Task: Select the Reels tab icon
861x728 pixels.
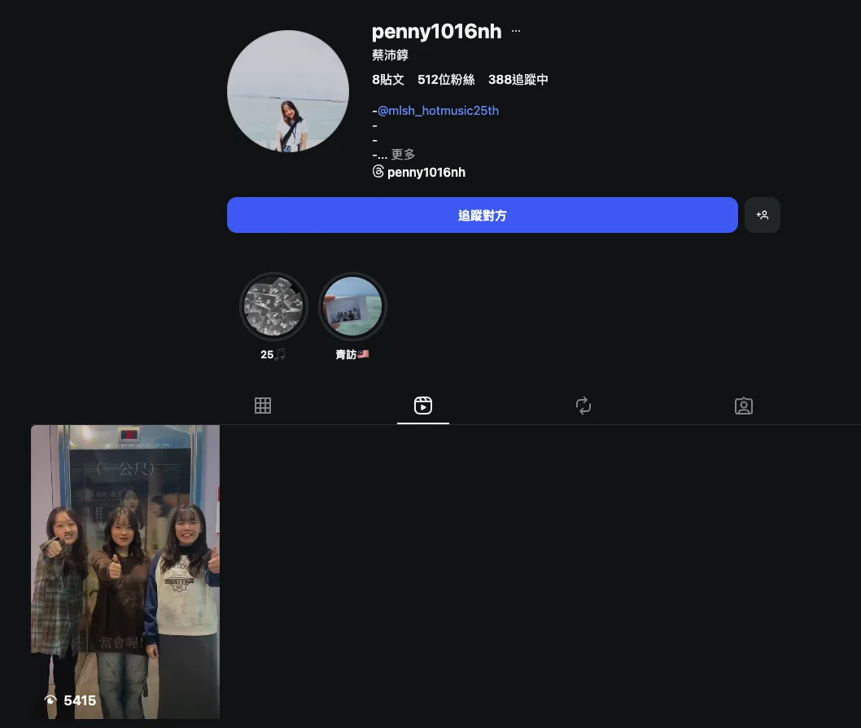Action: click(422, 406)
